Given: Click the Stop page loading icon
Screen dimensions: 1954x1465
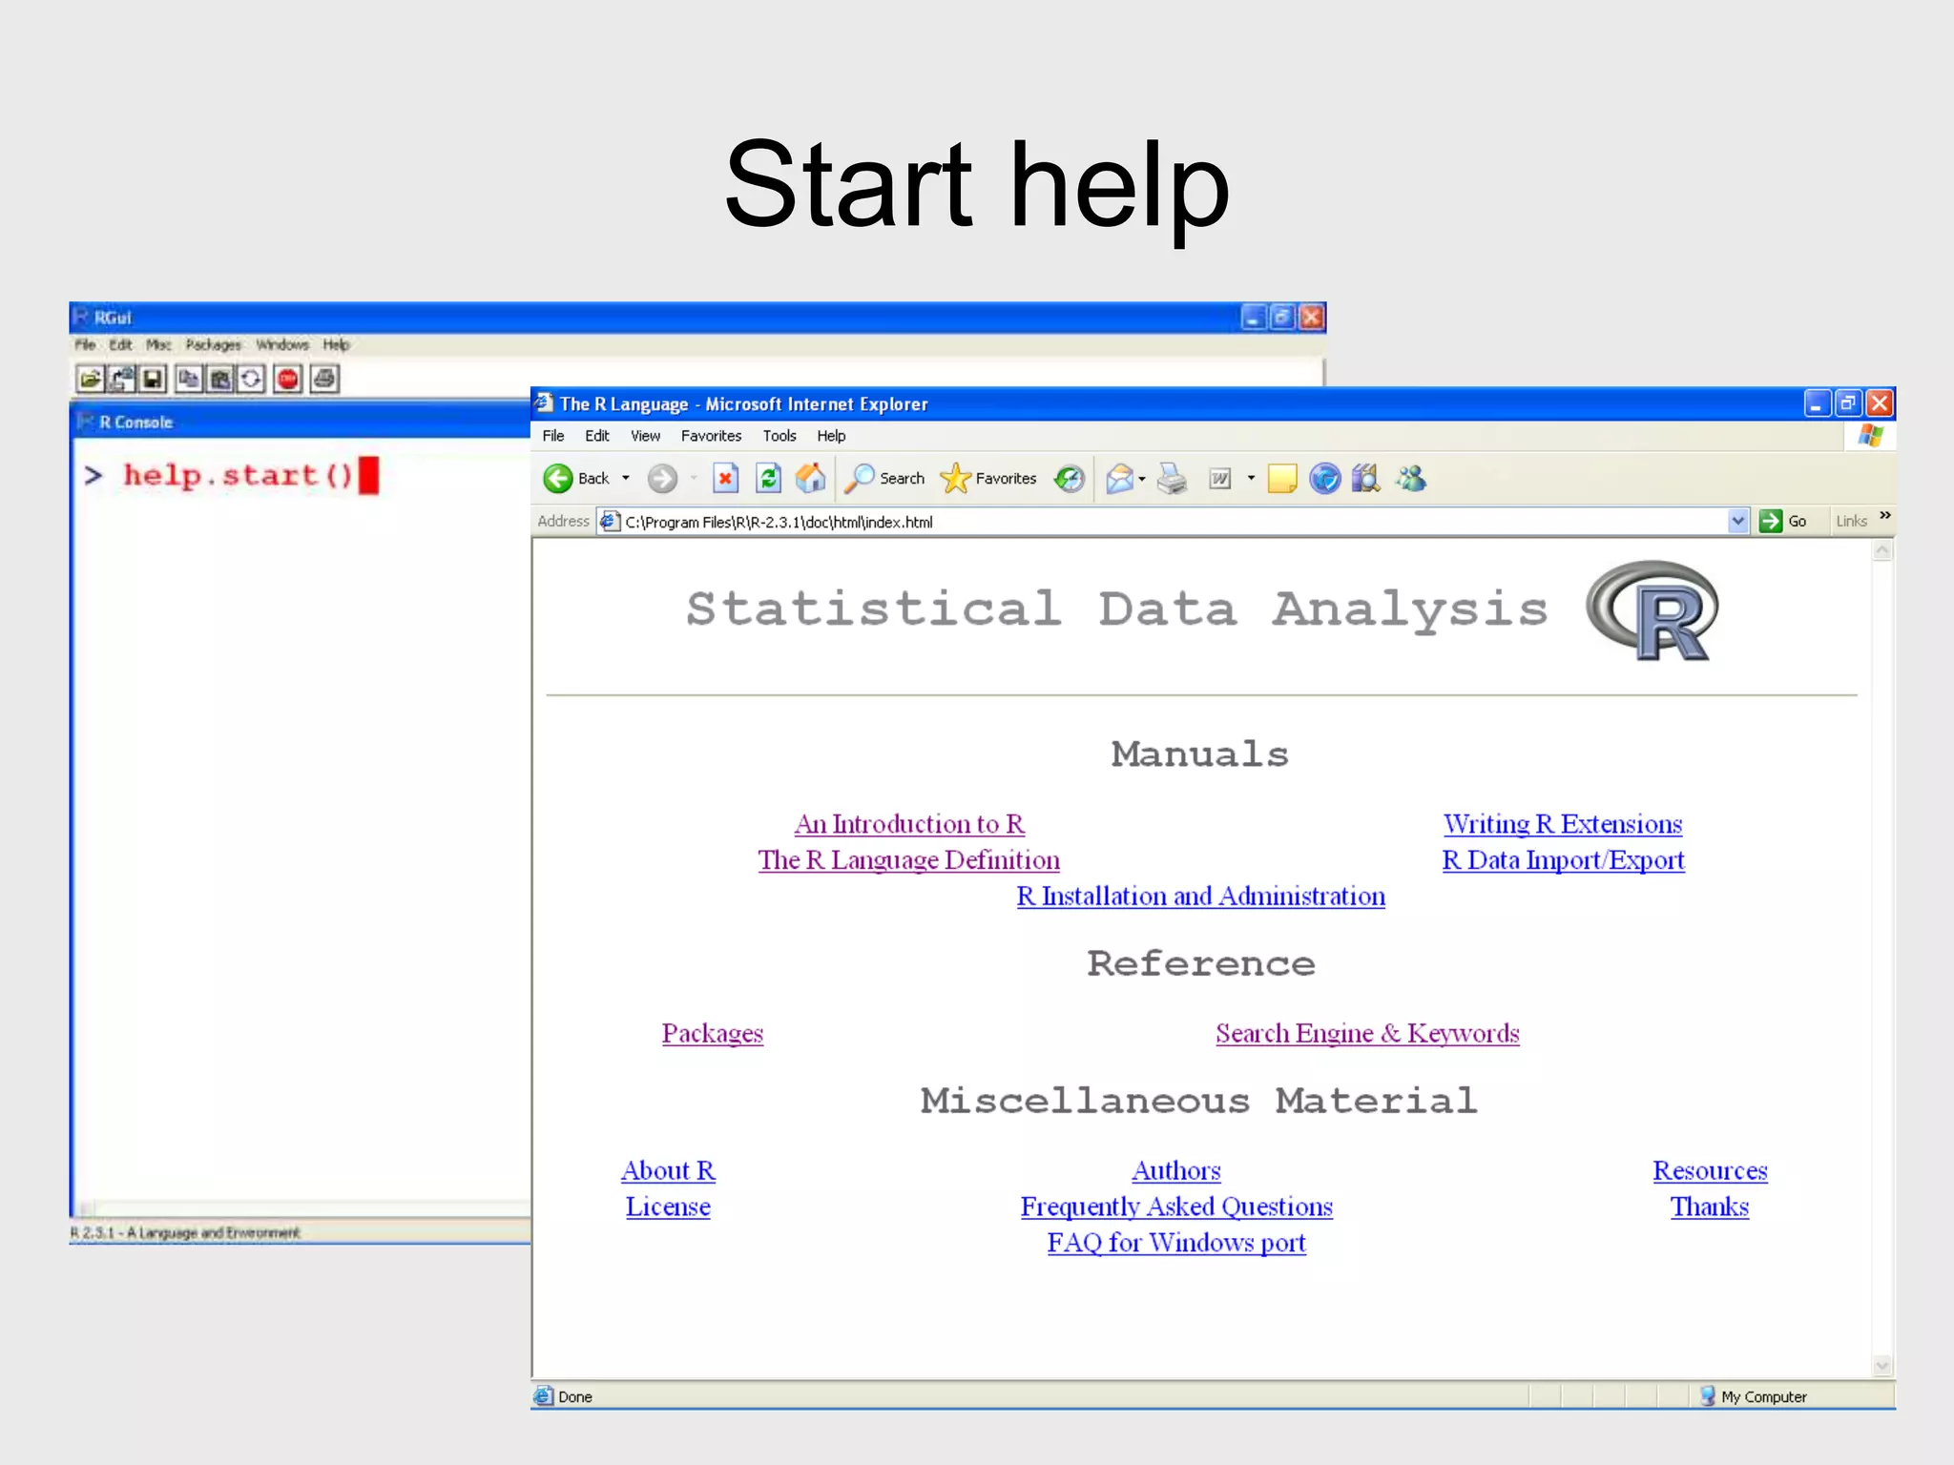Looking at the screenshot, I should pyautogui.click(x=726, y=478).
